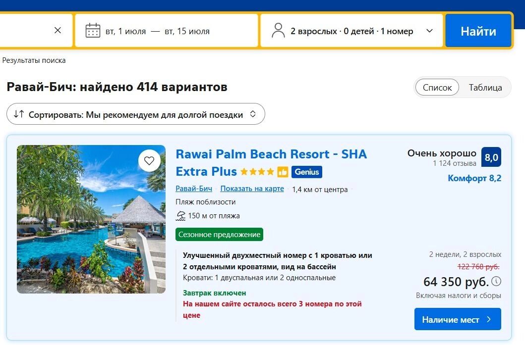Switch to Список view
The height and width of the screenshot is (345, 525).
[437, 88]
